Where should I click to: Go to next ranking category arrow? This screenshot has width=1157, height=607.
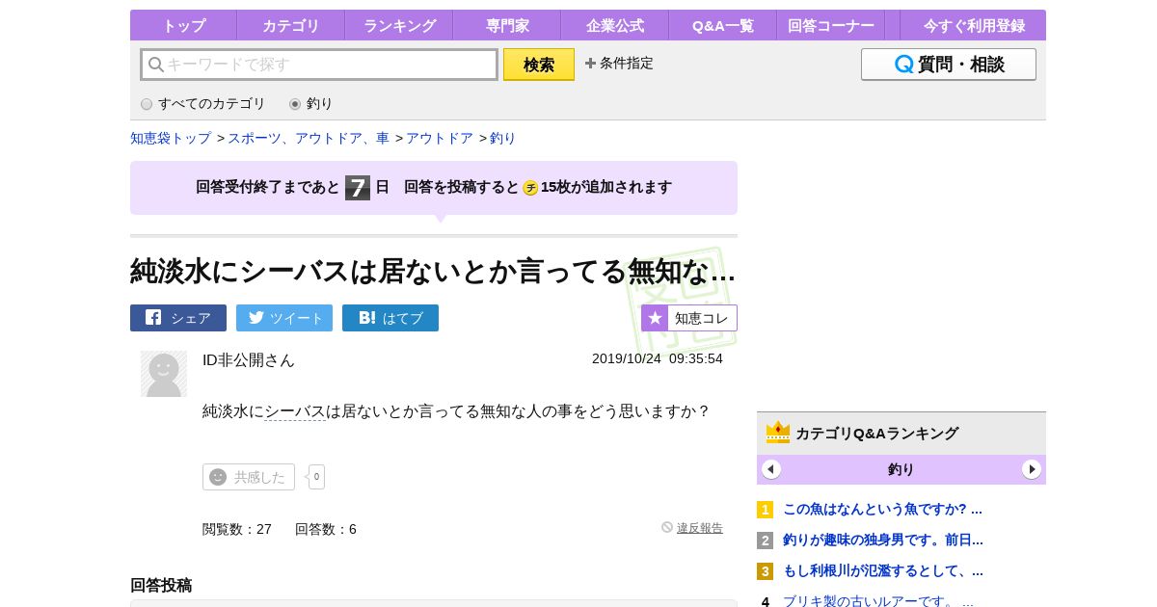tap(1032, 469)
